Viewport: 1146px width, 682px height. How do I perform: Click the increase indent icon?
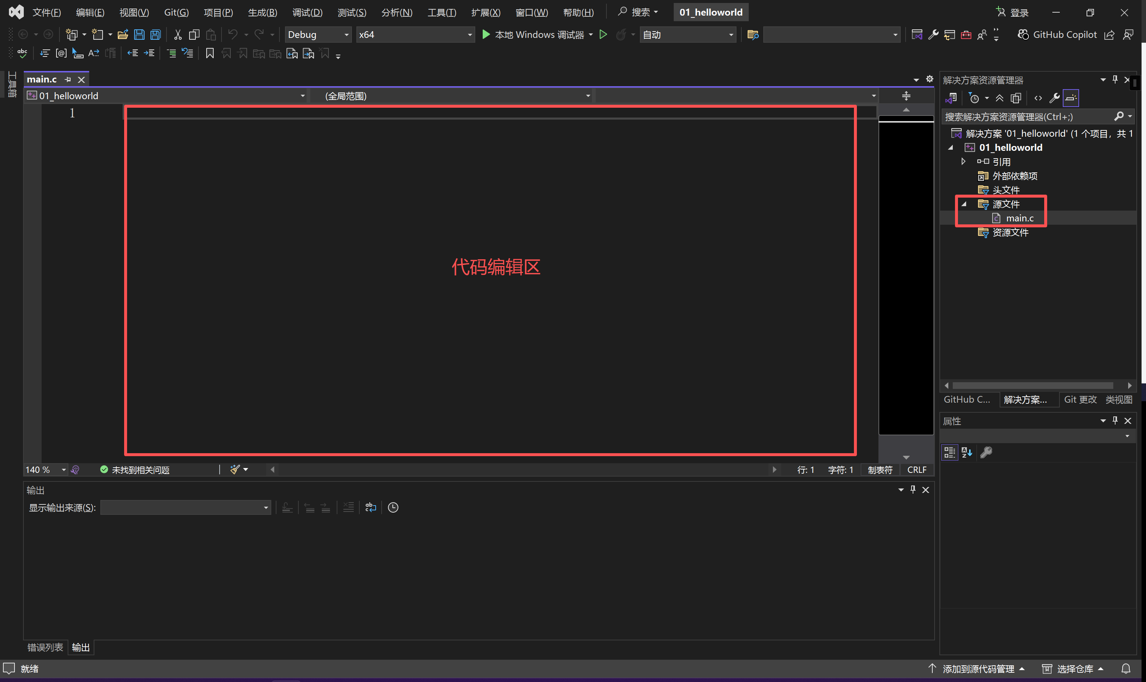(x=149, y=53)
